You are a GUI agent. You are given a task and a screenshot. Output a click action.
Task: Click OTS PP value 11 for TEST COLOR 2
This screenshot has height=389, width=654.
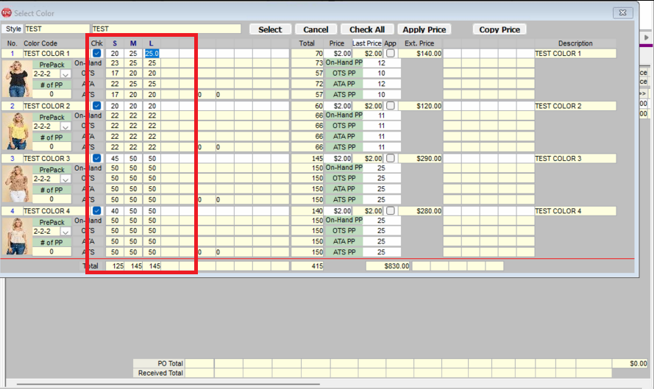(382, 126)
